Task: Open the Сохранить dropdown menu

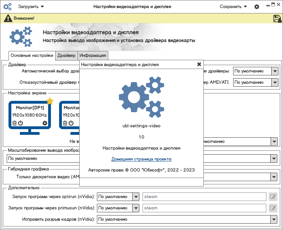Action: pyautogui.click(x=233, y=7)
